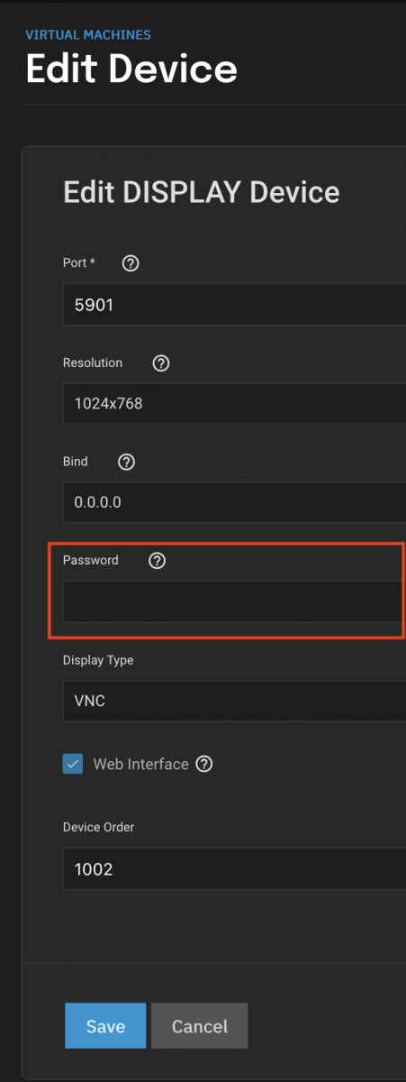Open the Display Type dropdown set to VNC

click(234, 701)
